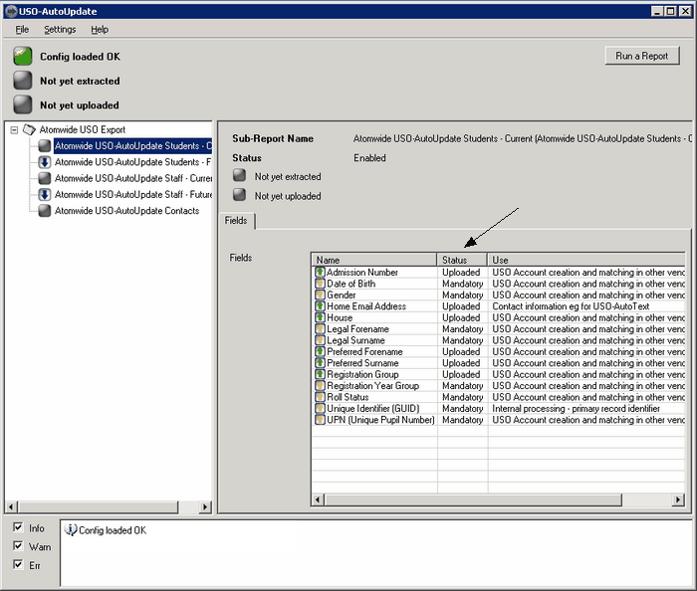Screen dimensions: 697x591
Task: Click the Registration Year Group field icon
Action: coord(320,385)
